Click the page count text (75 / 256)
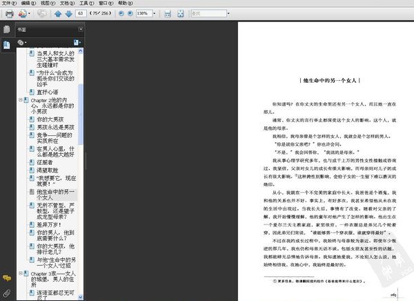This screenshot has width=414, height=301. pyautogui.click(x=101, y=13)
